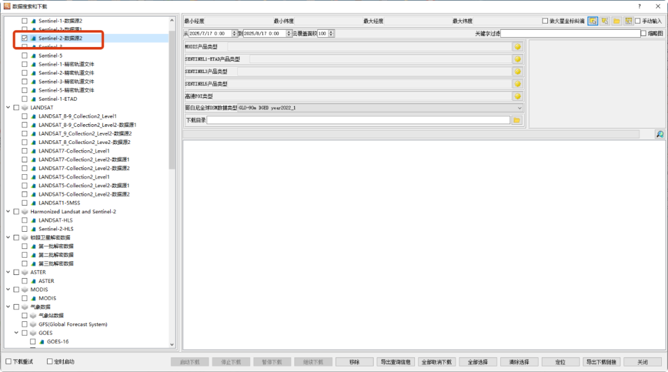This screenshot has height=372, width=668.
Task: Click the LANDSAT-HLS item icon
Action: point(33,221)
